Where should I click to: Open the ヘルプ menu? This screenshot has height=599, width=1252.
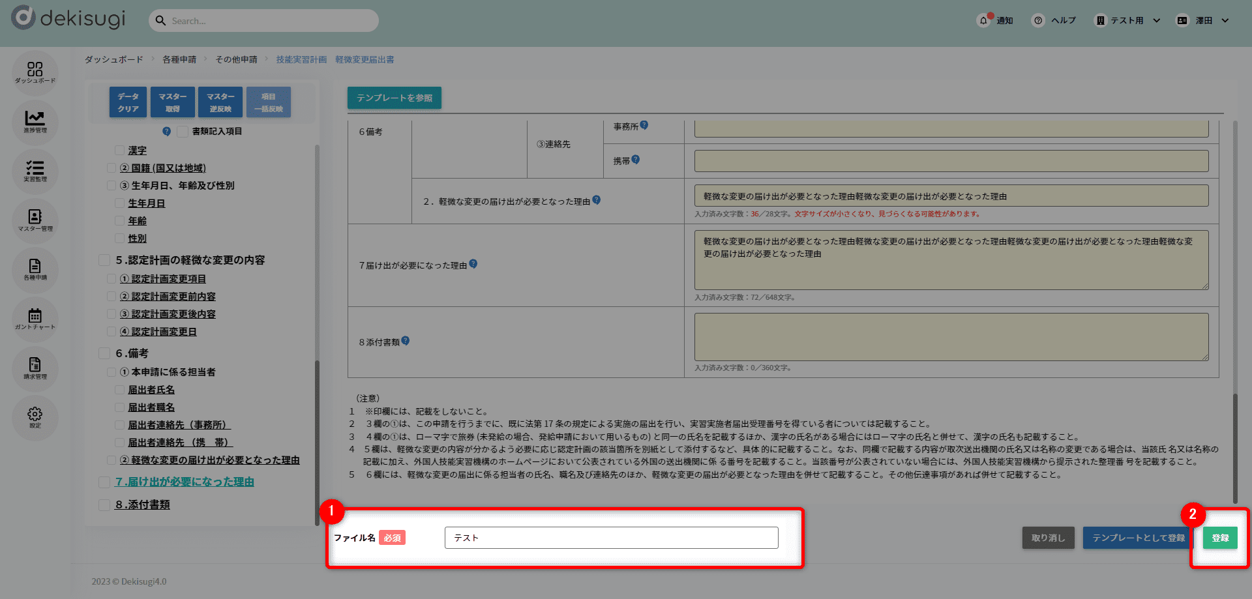[1054, 21]
